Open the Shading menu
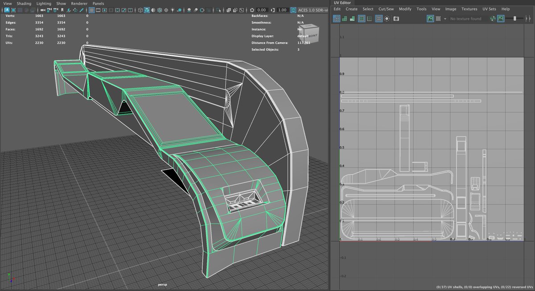This screenshot has width=535, height=291. pos(24,3)
